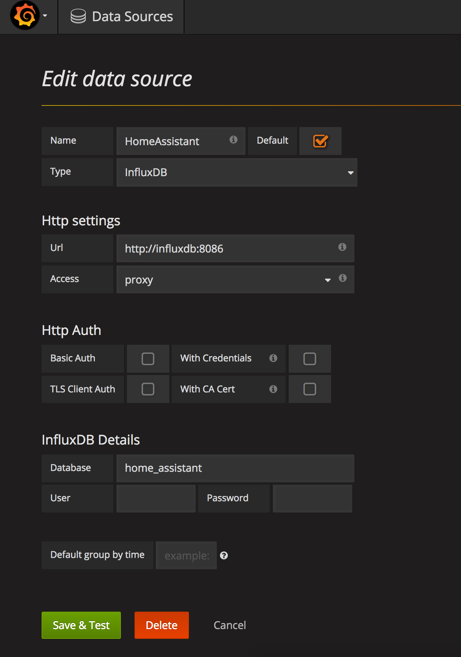Enable the Basic Auth checkbox
Viewport: 461px width, 657px height.
(x=148, y=359)
